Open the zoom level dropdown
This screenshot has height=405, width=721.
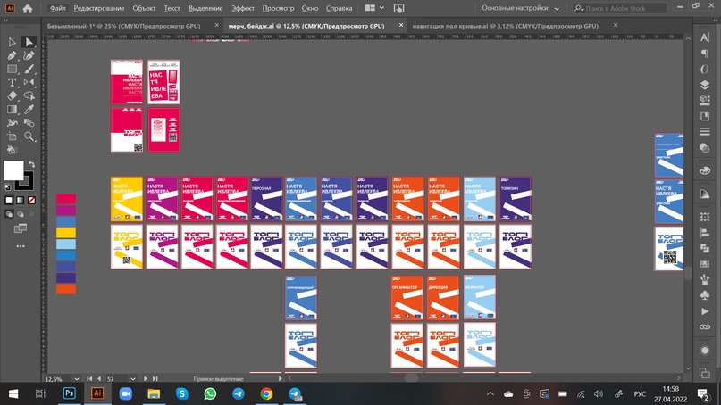point(78,379)
